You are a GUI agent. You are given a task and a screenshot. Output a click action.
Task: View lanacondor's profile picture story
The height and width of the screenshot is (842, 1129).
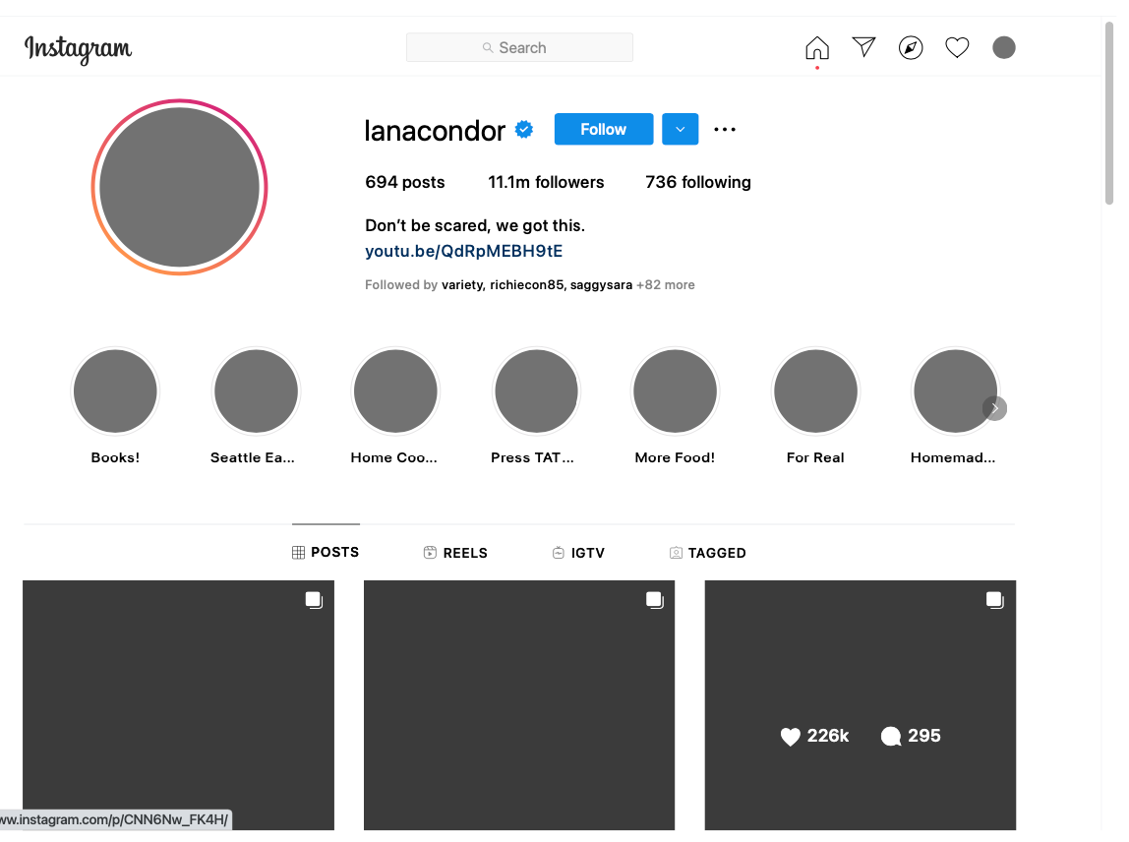click(179, 187)
